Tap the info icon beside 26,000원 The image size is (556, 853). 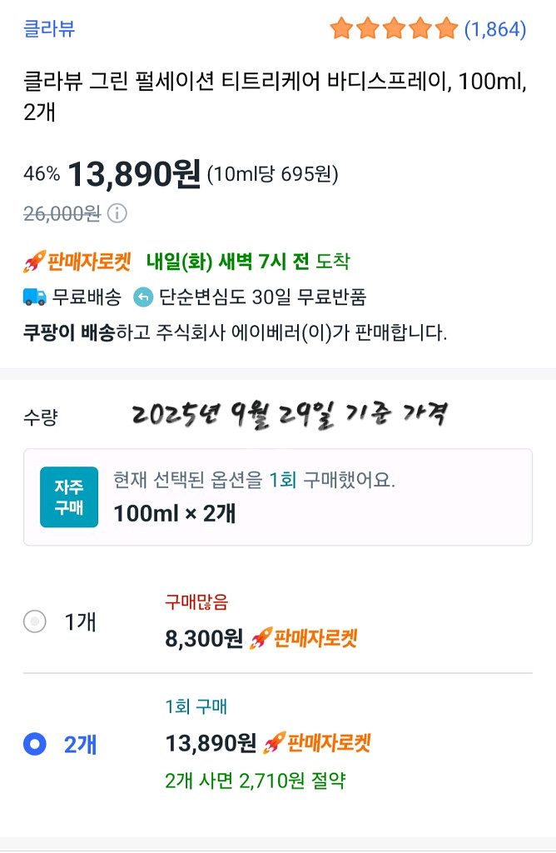click(119, 212)
